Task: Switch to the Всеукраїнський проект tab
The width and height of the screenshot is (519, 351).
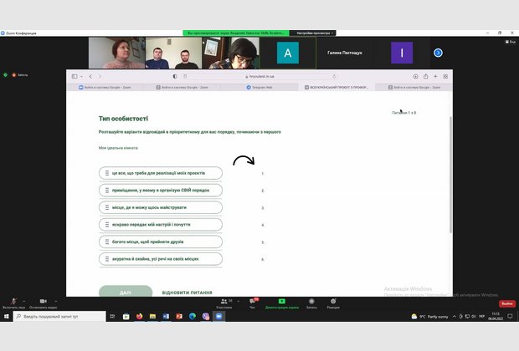Action: pos(337,87)
